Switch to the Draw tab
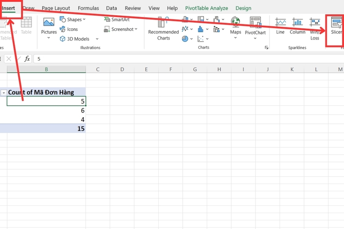Viewport: 344px width, 229px height. (x=28, y=8)
